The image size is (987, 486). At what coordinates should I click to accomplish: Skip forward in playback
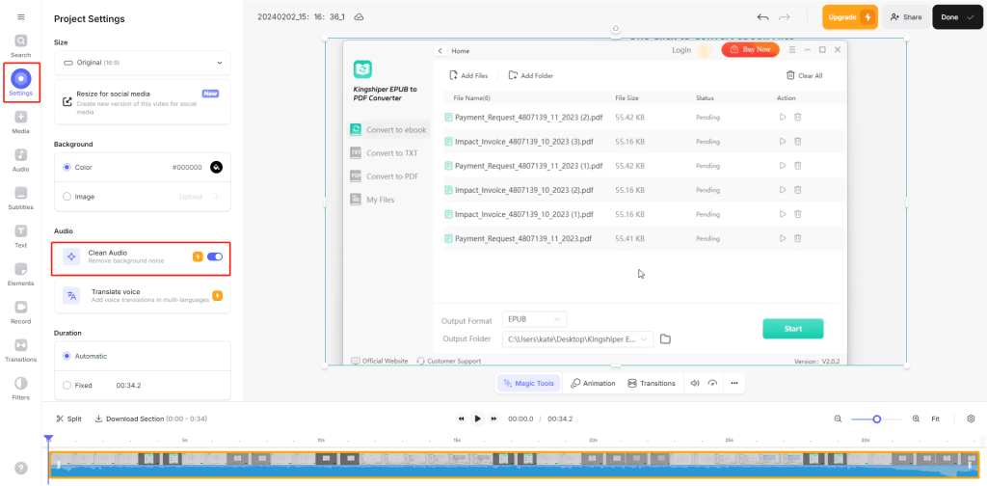pyautogui.click(x=494, y=418)
